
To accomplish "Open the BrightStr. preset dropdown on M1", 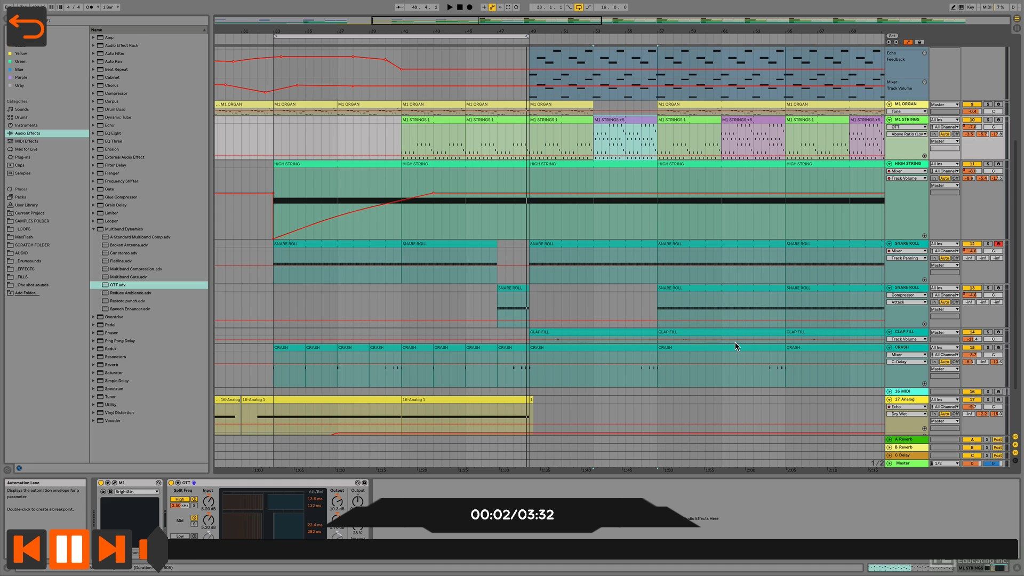I will click(x=137, y=492).
